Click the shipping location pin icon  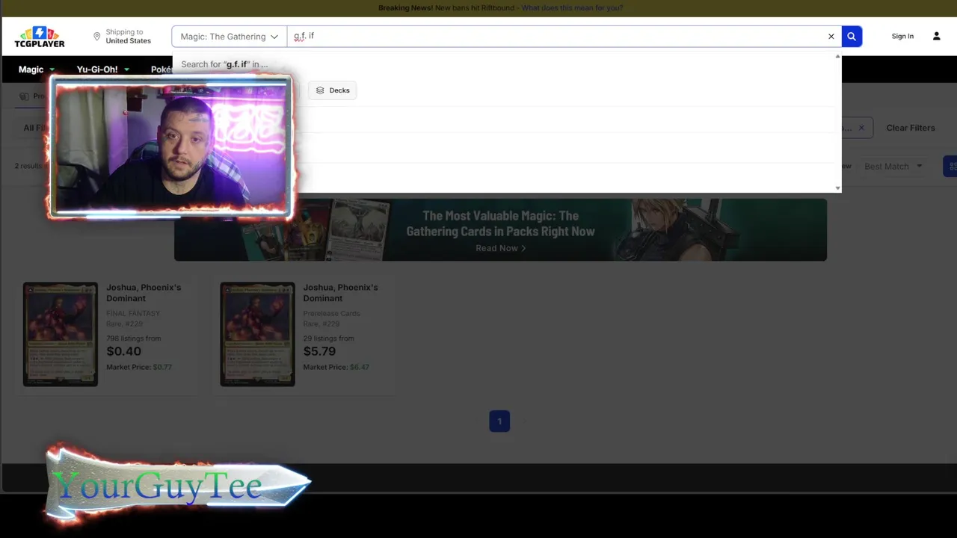(96, 37)
